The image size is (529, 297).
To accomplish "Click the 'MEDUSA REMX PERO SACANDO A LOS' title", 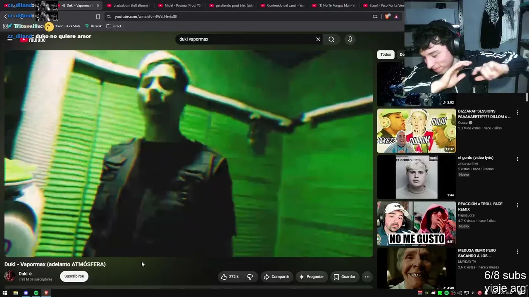I will click(x=477, y=253).
